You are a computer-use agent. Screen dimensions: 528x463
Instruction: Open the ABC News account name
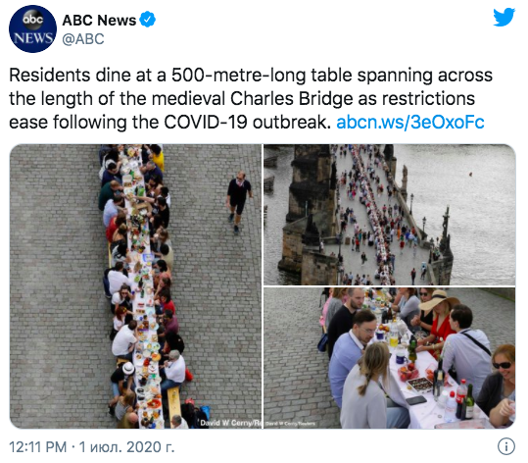[x=99, y=20]
